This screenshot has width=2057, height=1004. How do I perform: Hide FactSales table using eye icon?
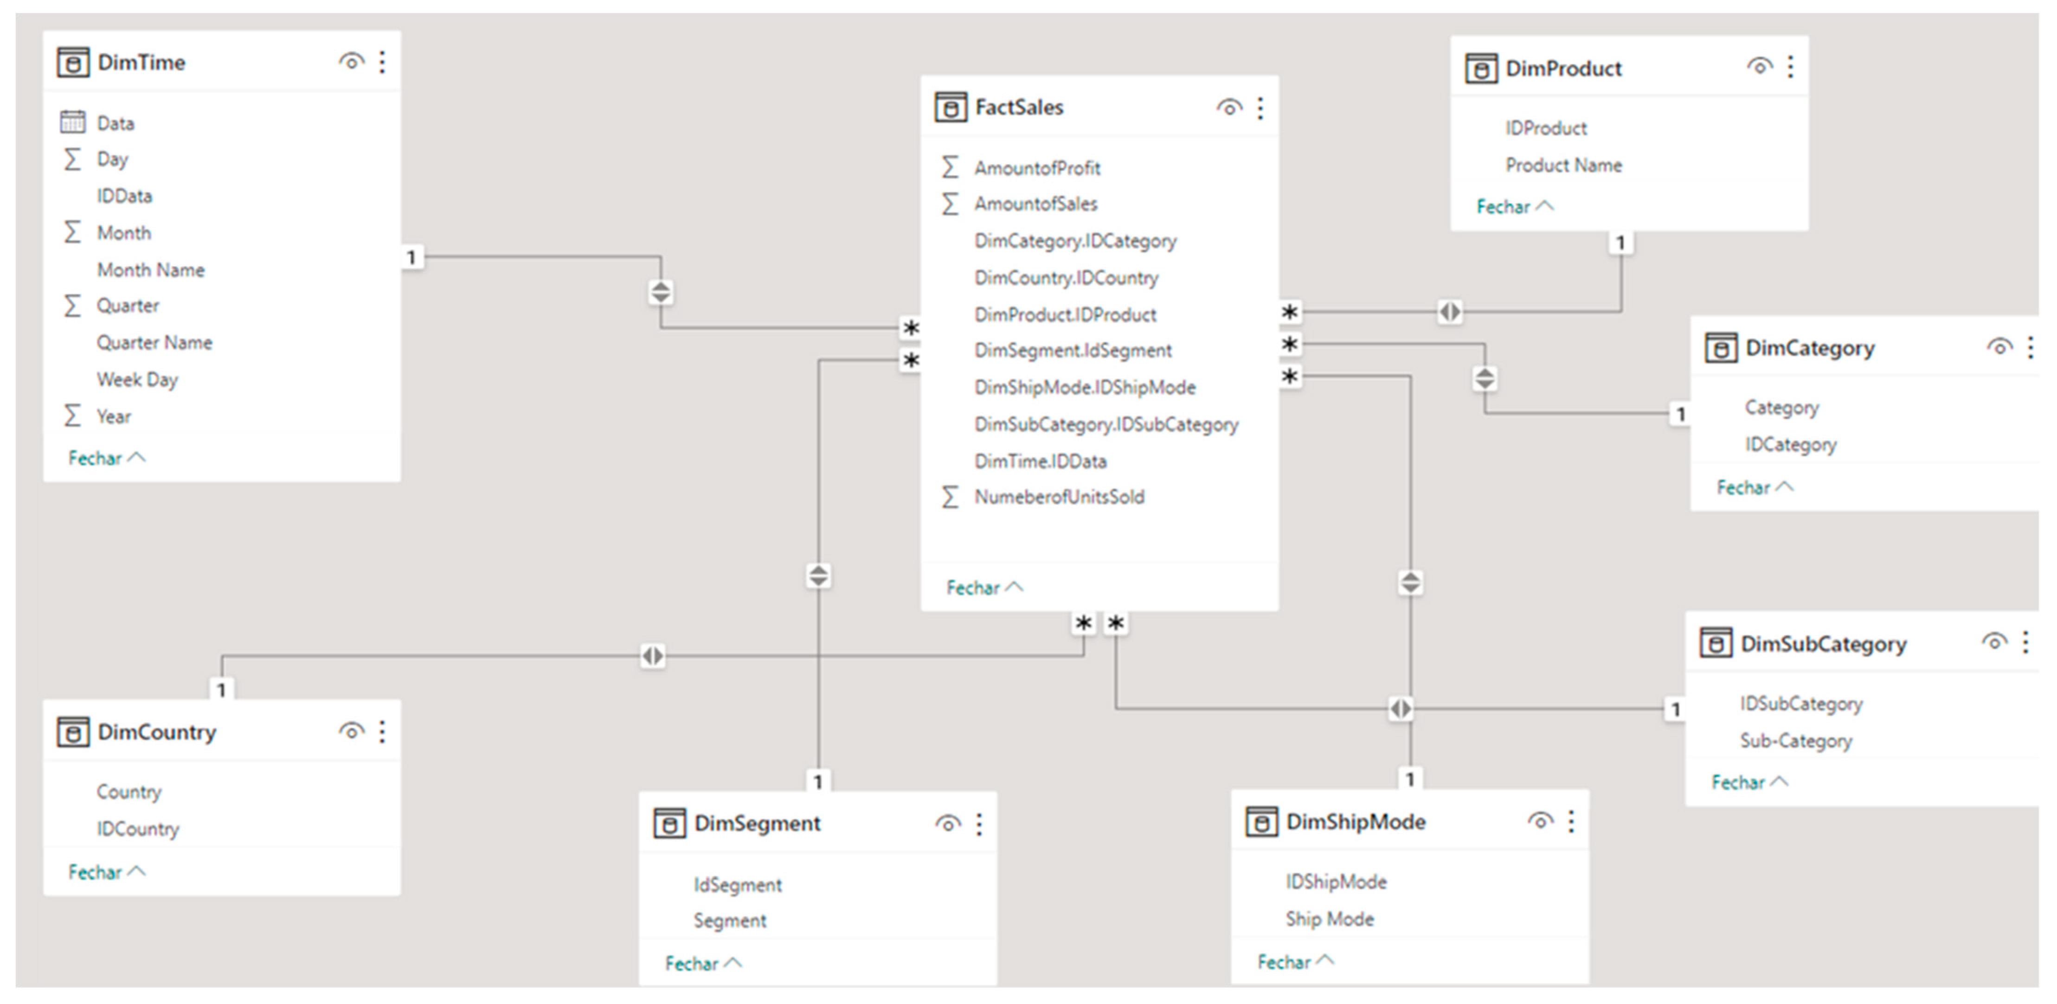click(1229, 108)
